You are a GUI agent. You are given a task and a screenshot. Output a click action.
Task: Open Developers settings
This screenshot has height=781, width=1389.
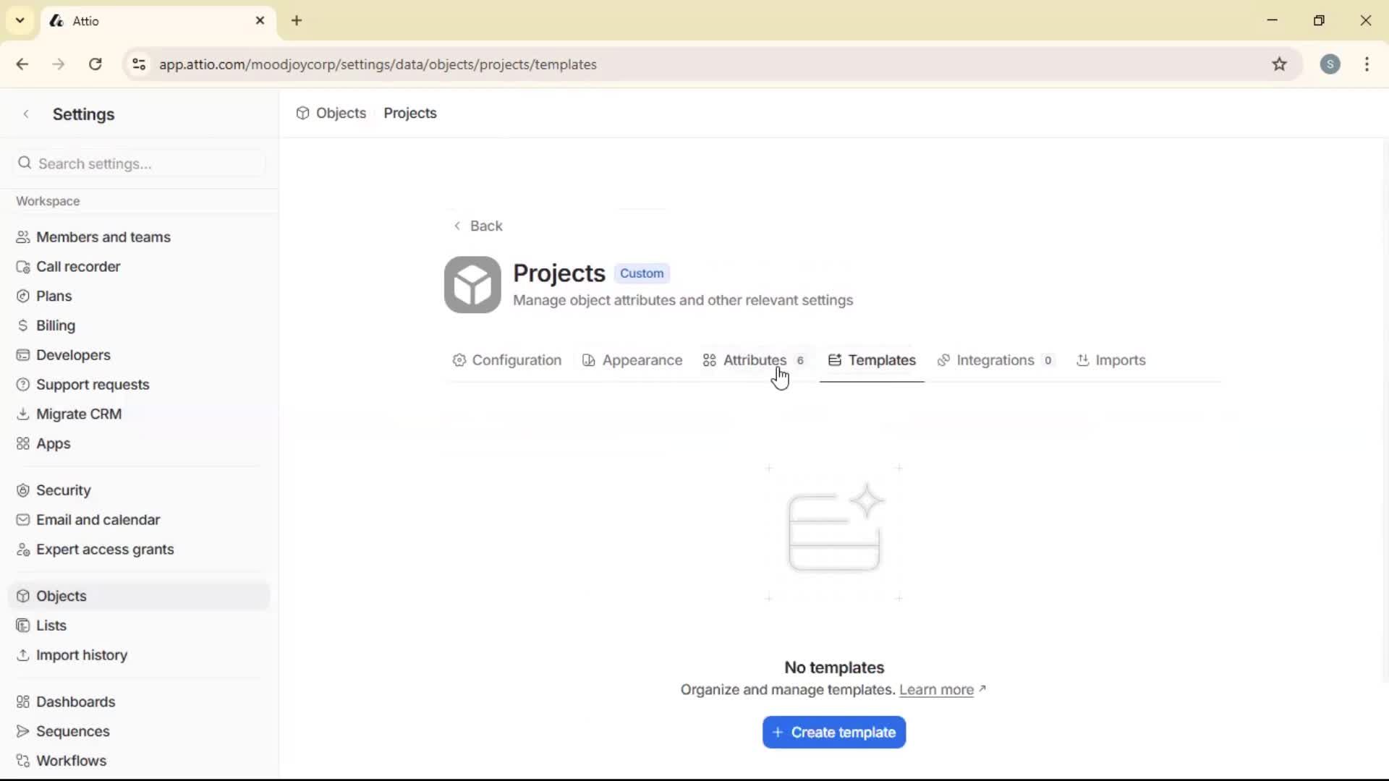pyautogui.click(x=72, y=354)
